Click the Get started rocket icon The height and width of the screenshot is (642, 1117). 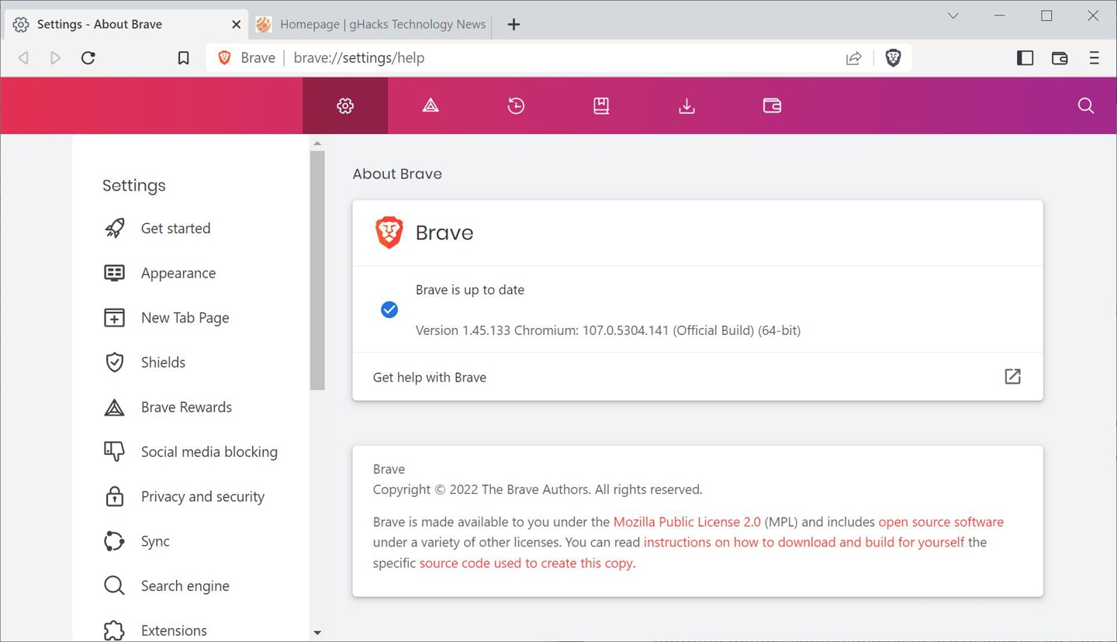114,228
